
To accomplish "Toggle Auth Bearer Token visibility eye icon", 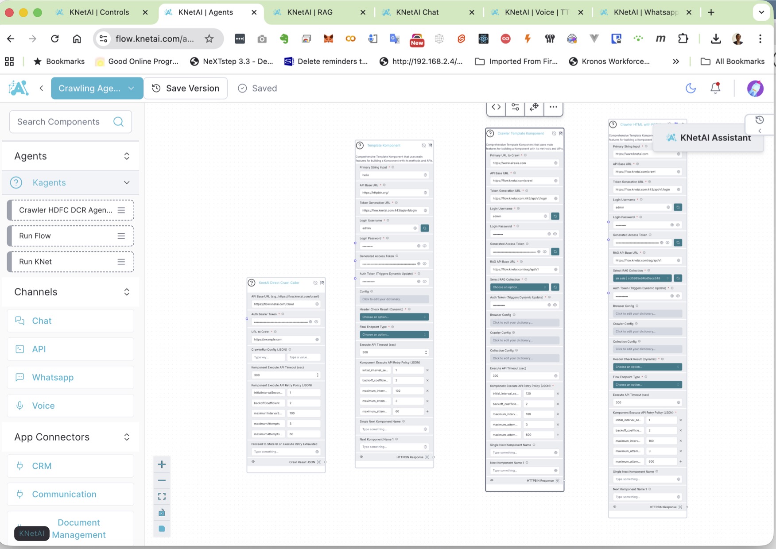I will click(x=316, y=322).
